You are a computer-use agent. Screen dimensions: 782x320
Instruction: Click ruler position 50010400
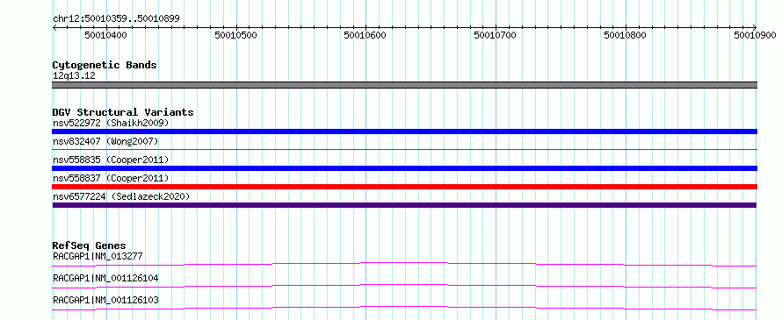coord(105,35)
